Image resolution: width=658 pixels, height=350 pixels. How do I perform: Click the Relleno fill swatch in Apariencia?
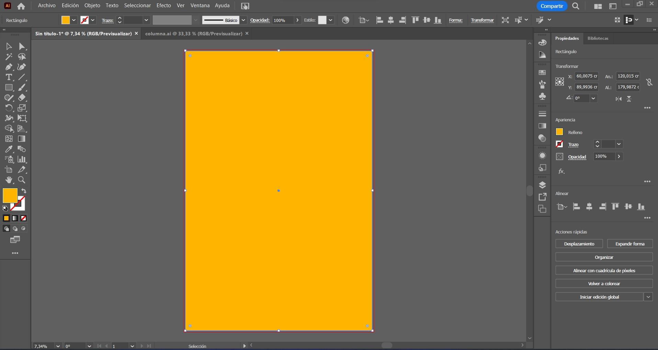(559, 132)
